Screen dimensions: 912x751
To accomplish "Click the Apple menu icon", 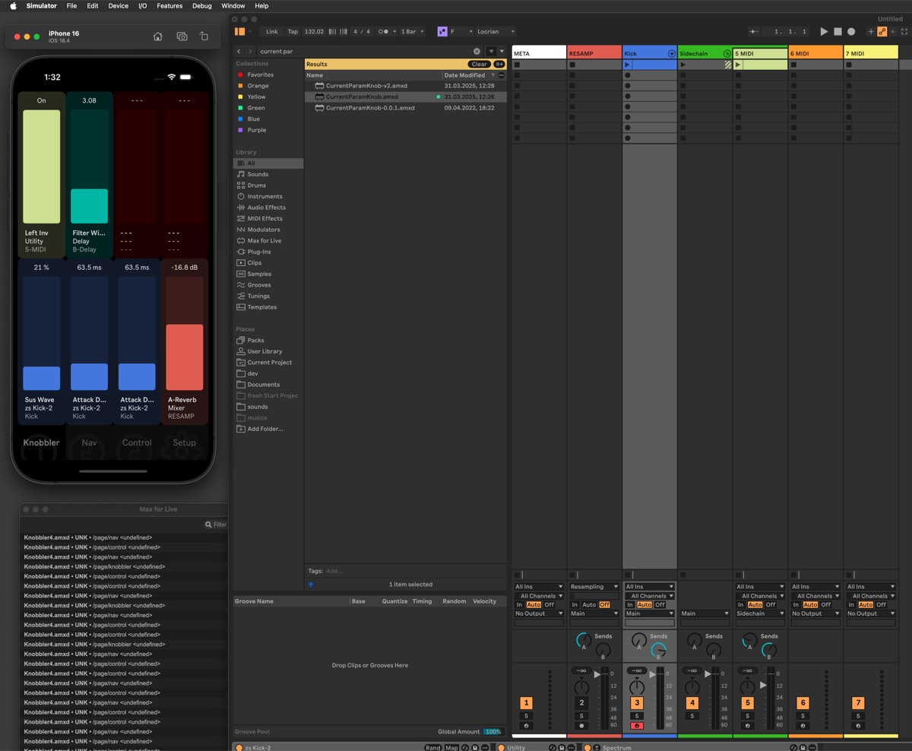I will [13, 5].
